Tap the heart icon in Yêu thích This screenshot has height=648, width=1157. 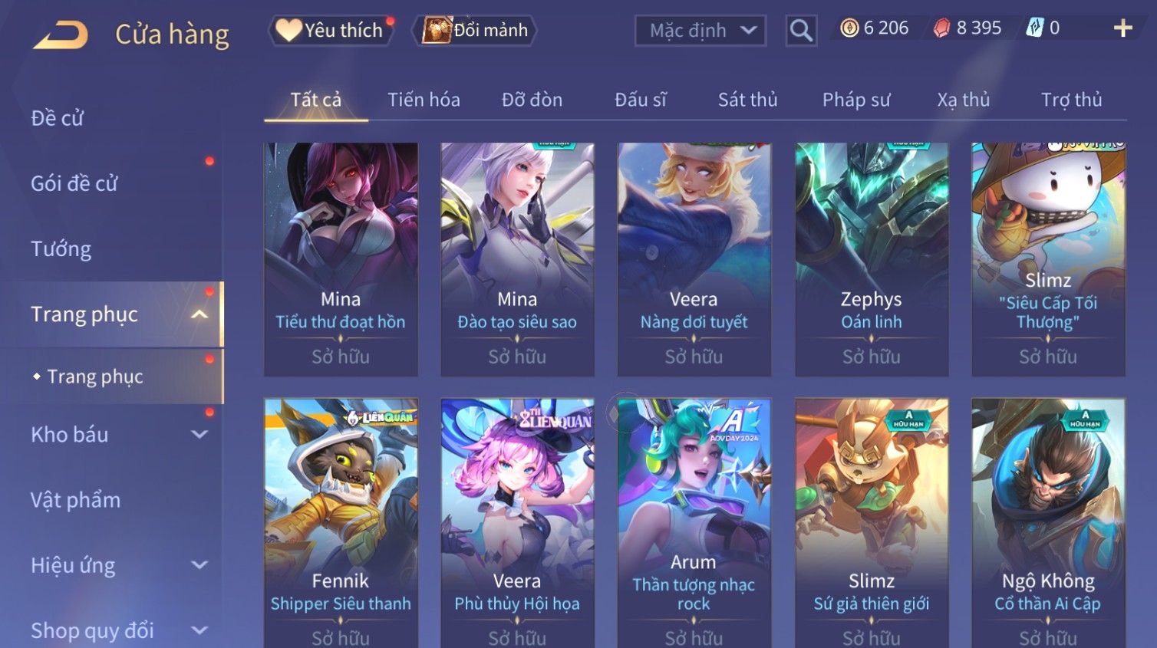[288, 30]
